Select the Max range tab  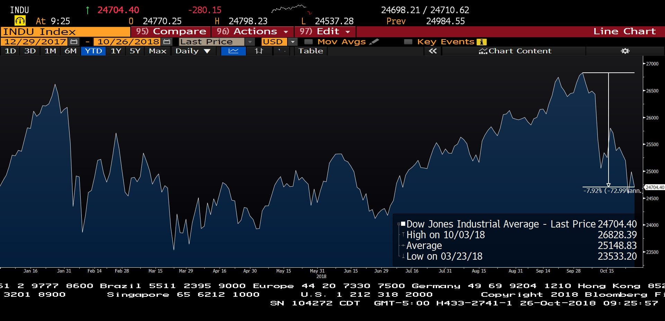(158, 51)
